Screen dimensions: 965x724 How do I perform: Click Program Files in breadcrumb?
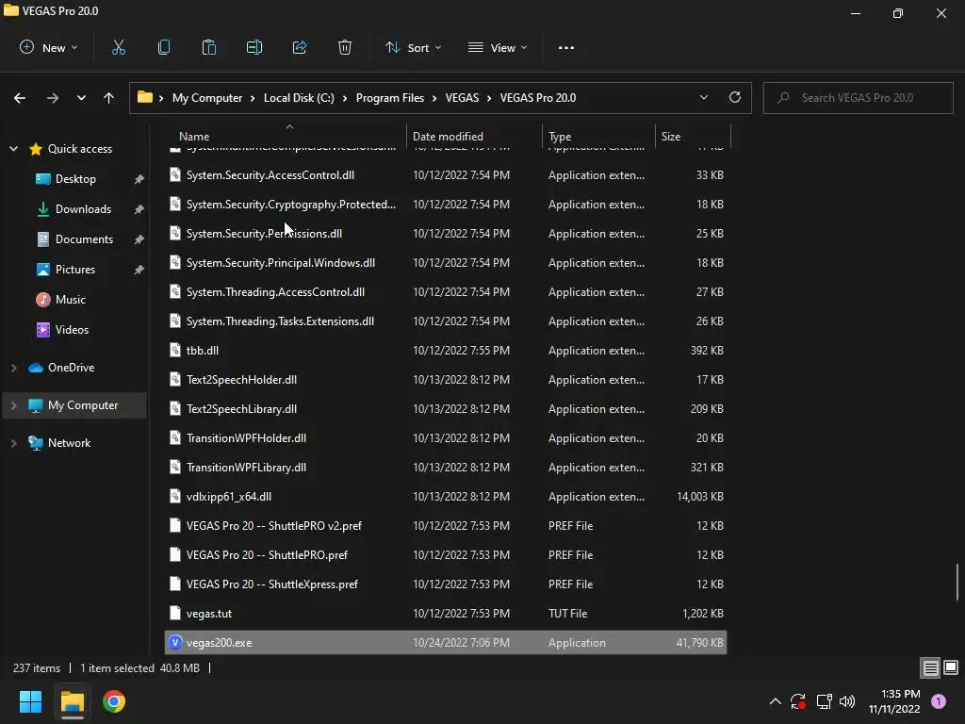click(x=389, y=98)
